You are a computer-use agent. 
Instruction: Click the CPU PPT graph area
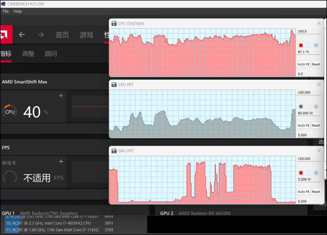pos(202,114)
